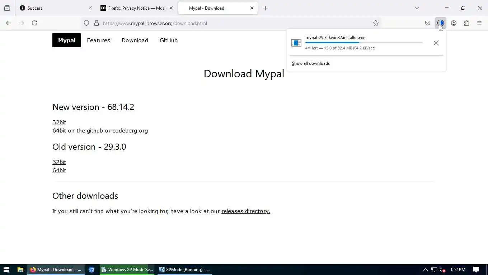The height and width of the screenshot is (275, 488).
Task: Click the download progress bar
Action: pyautogui.click(x=364, y=43)
